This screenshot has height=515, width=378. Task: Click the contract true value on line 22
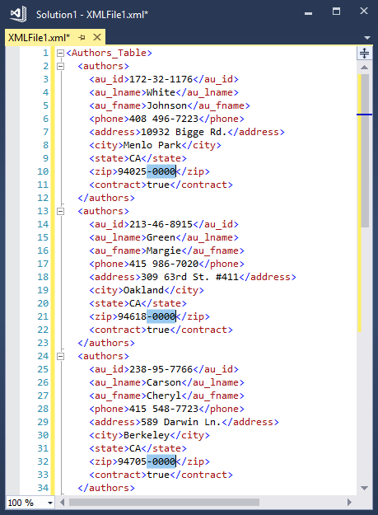click(158, 330)
